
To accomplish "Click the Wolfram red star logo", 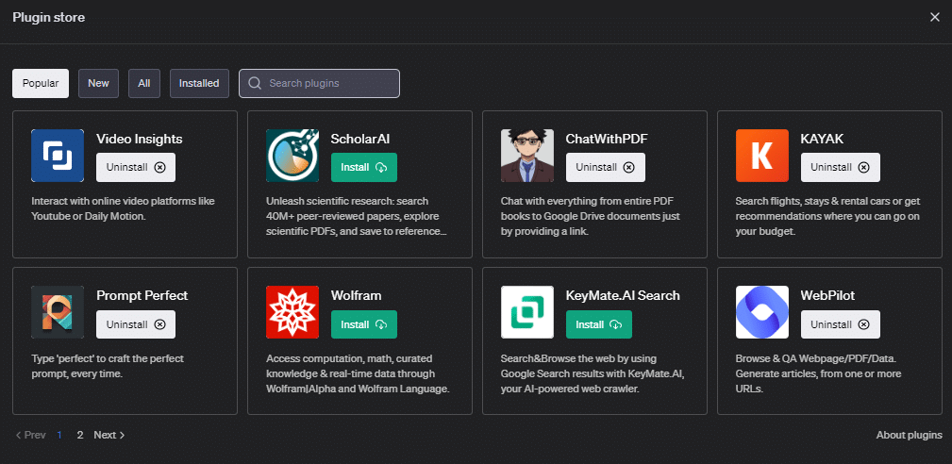I will (x=292, y=312).
